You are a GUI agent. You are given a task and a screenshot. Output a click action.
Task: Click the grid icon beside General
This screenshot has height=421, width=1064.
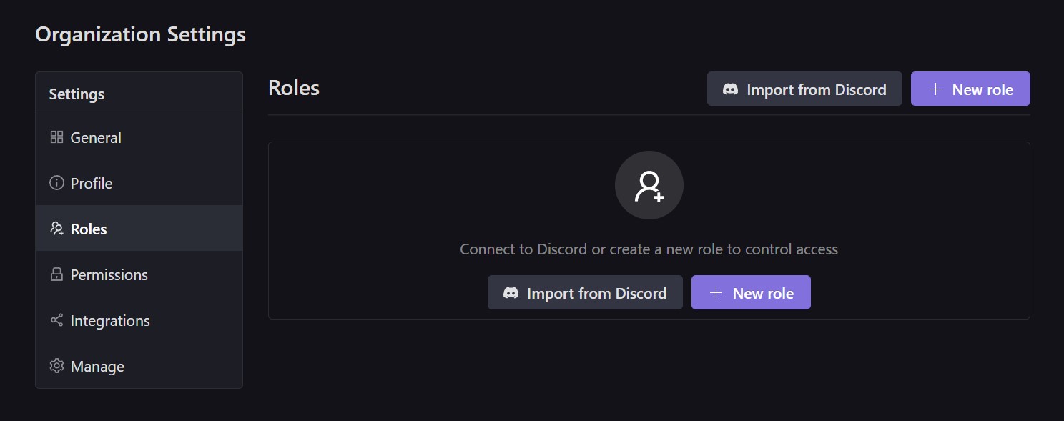pyautogui.click(x=56, y=137)
